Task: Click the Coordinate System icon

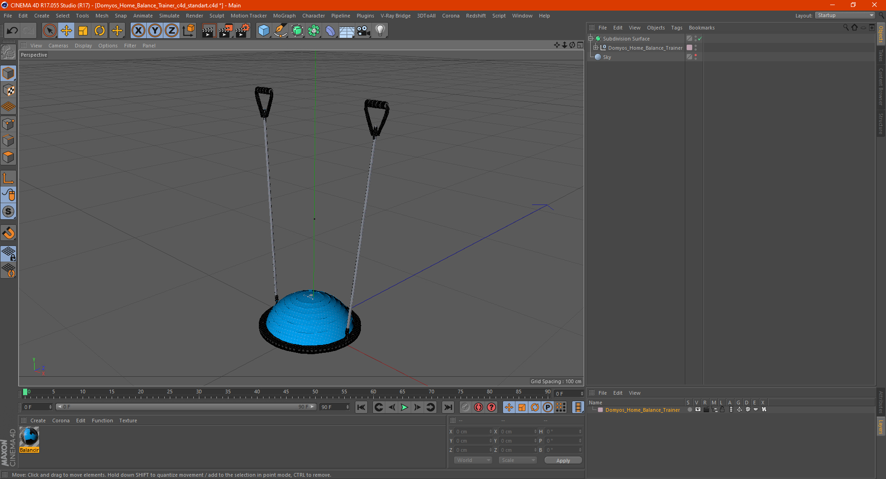Action: [x=188, y=31]
